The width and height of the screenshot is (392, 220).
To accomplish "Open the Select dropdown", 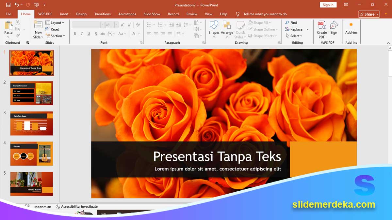I will [294, 36].
